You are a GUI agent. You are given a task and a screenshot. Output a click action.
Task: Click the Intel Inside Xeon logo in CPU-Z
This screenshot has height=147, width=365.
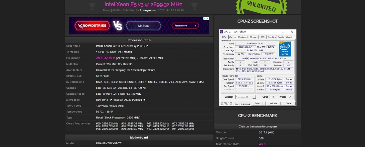click(285, 49)
